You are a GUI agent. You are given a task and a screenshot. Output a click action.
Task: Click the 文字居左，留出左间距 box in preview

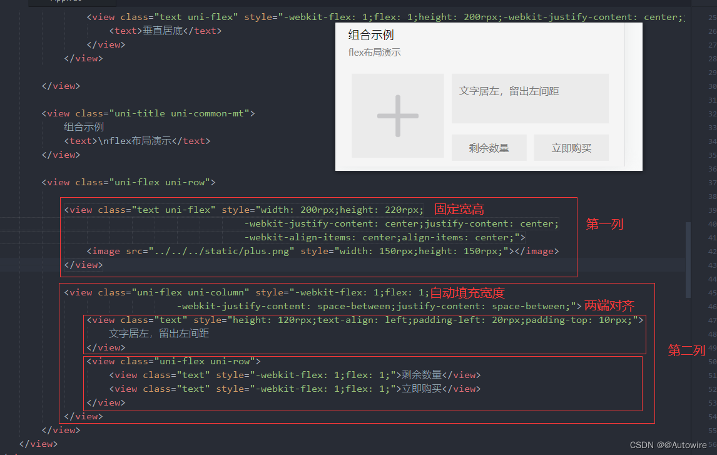[x=530, y=98]
